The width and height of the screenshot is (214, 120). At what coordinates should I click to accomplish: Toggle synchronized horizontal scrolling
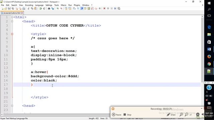[70, 8]
